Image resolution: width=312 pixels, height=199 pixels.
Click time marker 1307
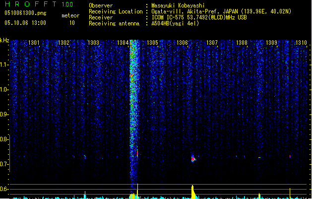pos(212,43)
